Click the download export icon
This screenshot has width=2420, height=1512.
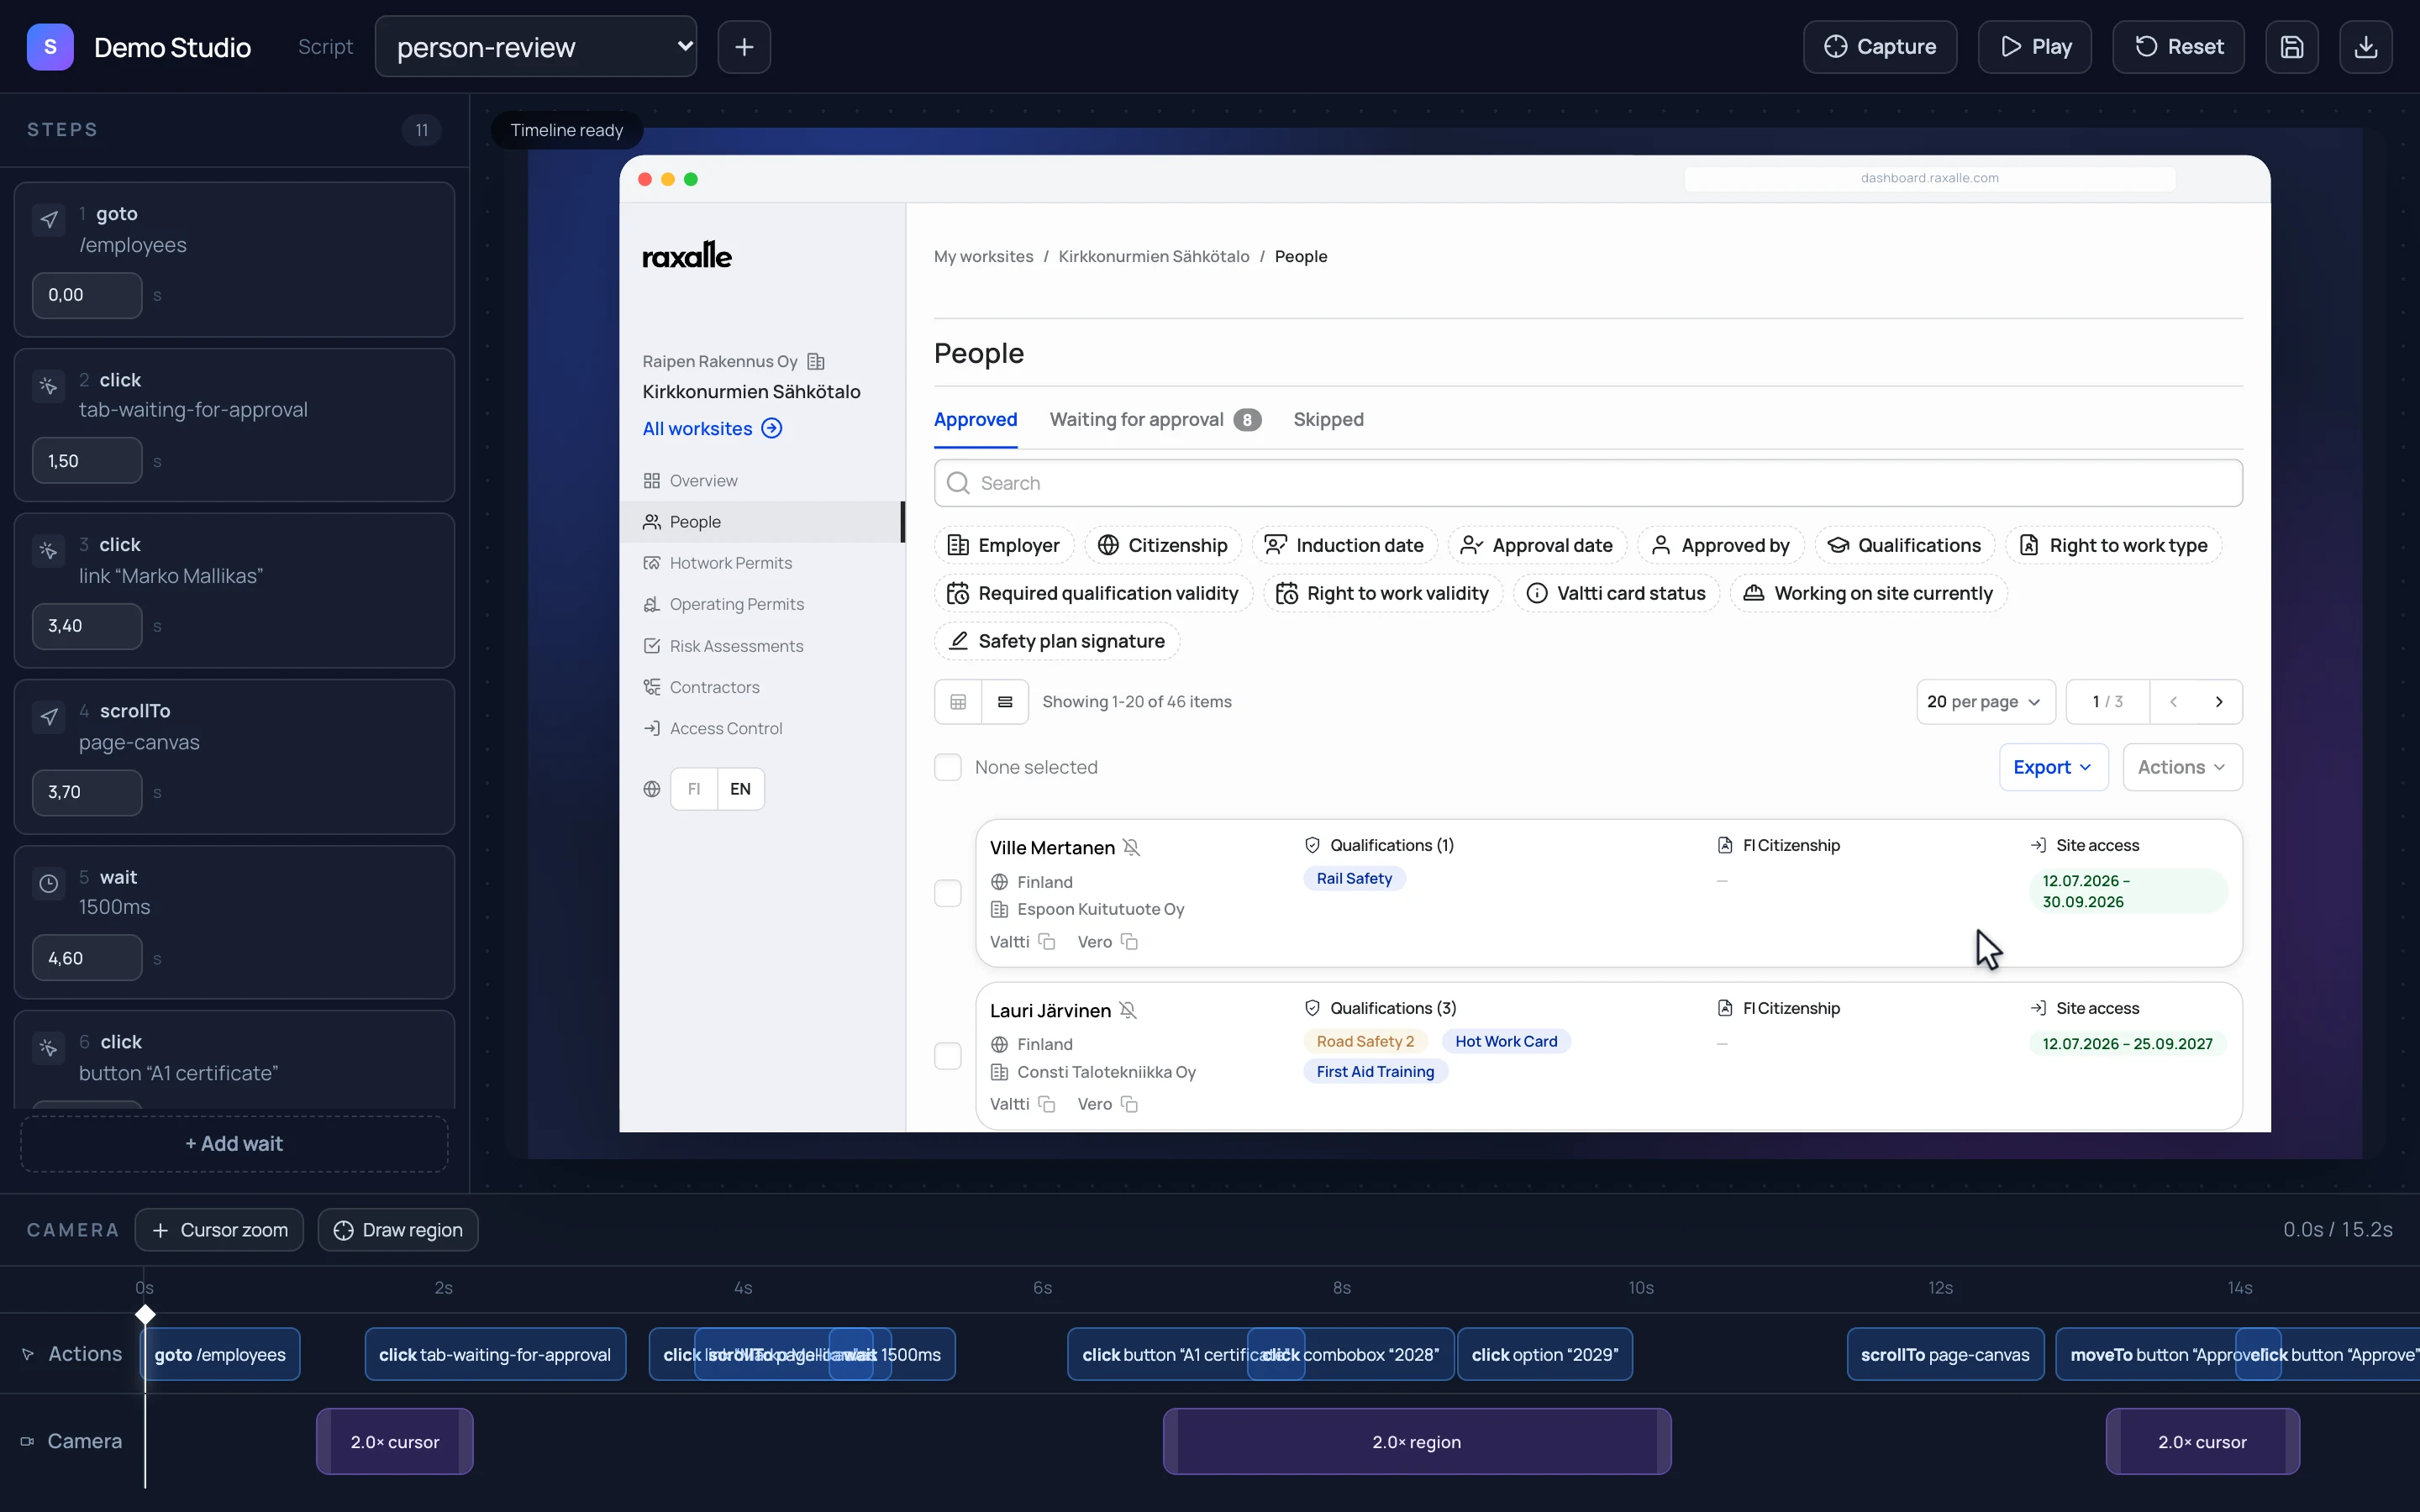pos(2365,47)
